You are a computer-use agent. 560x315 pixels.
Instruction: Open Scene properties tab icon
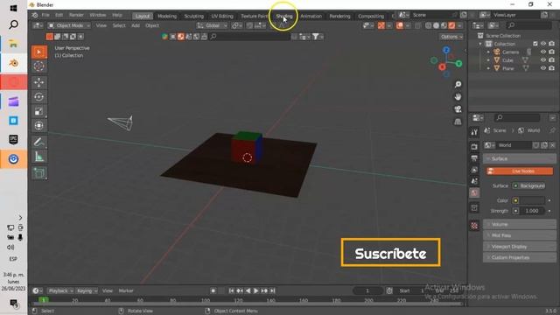point(474,181)
